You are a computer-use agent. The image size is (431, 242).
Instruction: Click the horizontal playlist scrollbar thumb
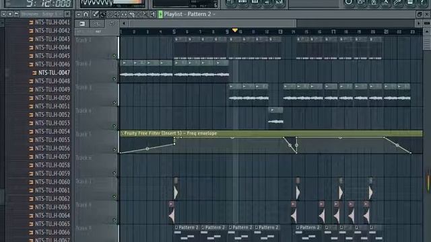click(213, 24)
